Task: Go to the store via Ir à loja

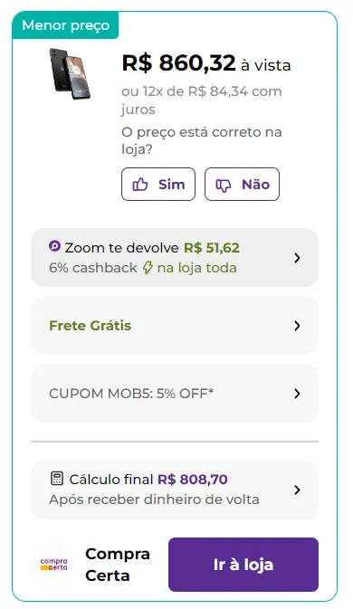Action: (x=243, y=565)
